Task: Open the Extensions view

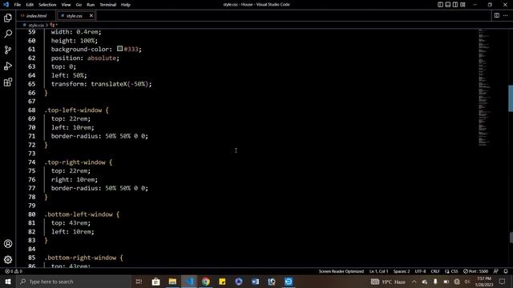Action: pyautogui.click(x=8, y=82)
